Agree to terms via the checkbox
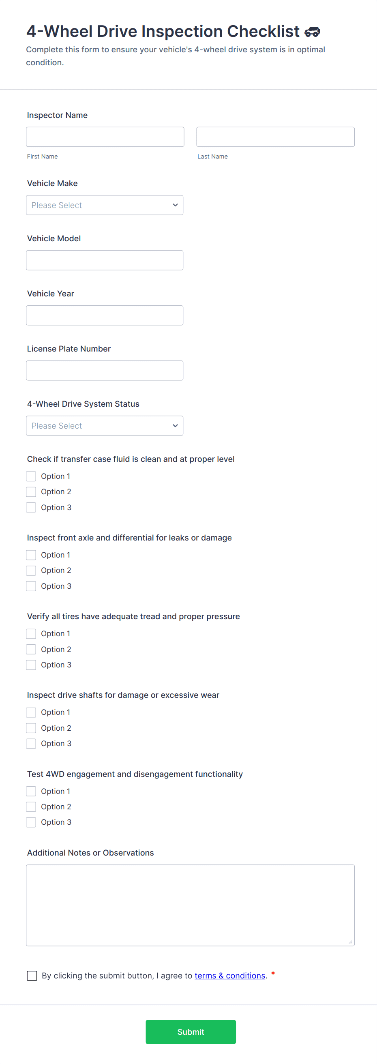This screenshot has height=1064, width=377. (32, 976)
